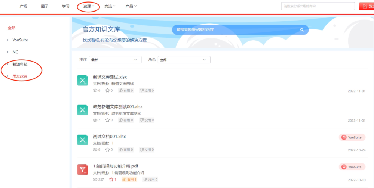Viewport: 374px width, 188px height.
Task: Expand the YonSuite tree arrow
Action: (8, 40)
